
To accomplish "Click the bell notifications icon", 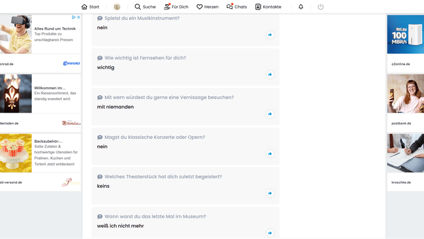I will pyautogui.click(x=301, y=7).
